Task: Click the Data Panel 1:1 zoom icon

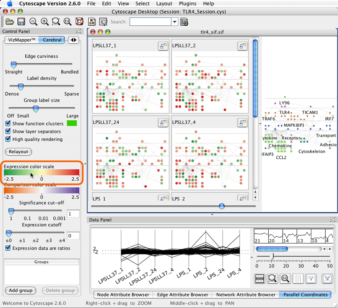Action: point(285,279)
